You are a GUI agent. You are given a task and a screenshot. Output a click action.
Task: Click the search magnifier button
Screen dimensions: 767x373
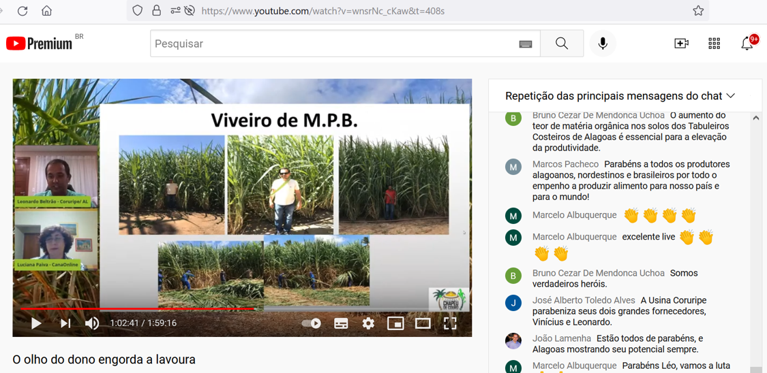pyautogui.click(x=561, y=44)
